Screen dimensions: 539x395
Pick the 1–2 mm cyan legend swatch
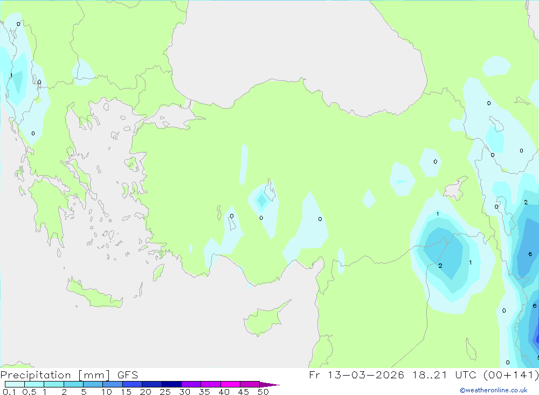54,384
